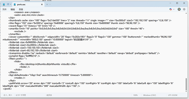189x99 pixels.
Task: Click the Notepad app icon in title bar
Action: coord(4,4)
